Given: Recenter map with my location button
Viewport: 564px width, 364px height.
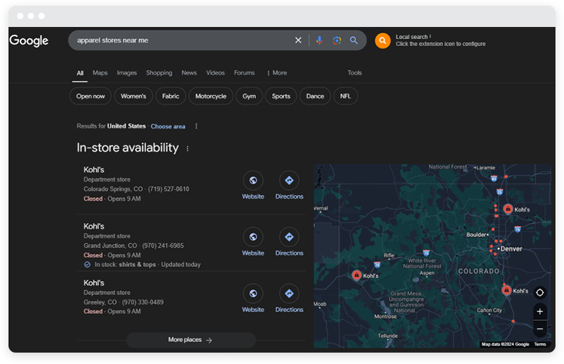Looking at the screenshot, I should pyautogui.click(x=540, y=292).
